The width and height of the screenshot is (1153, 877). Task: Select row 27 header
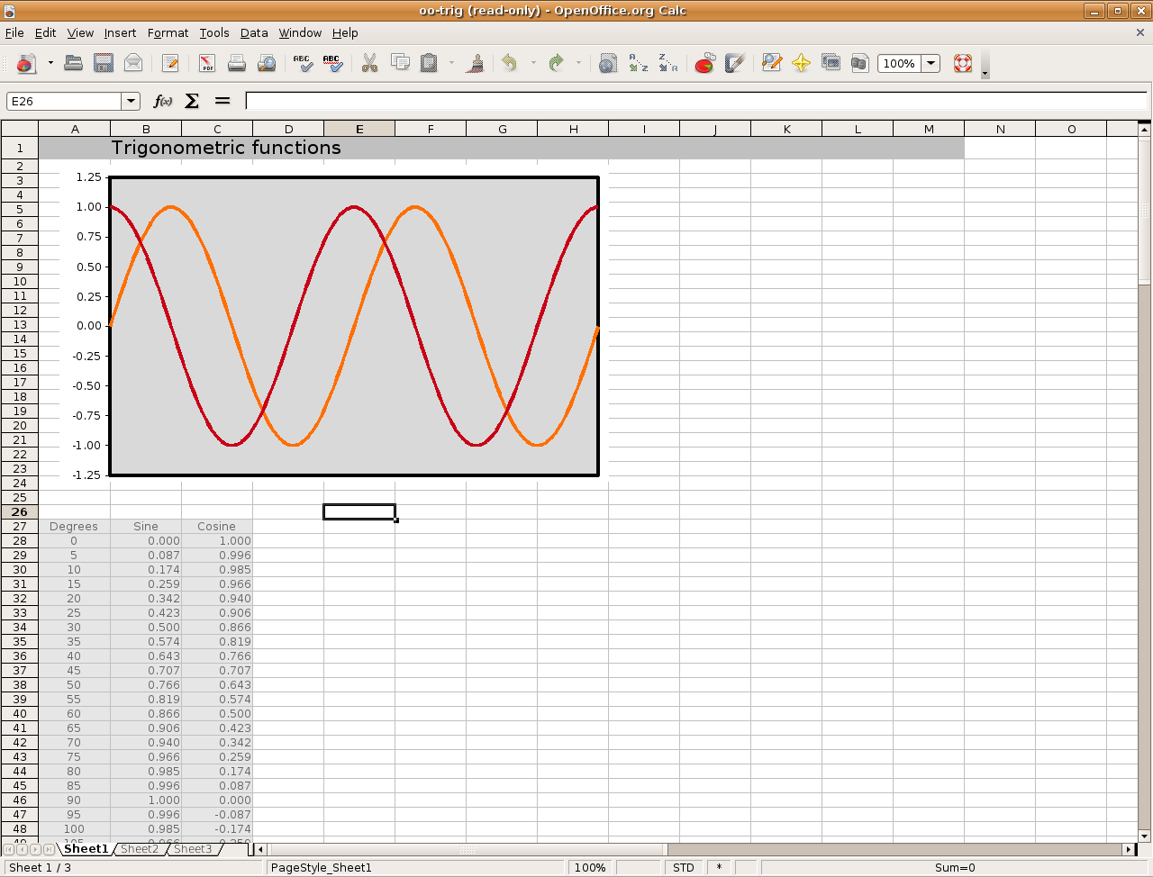pyautogui.click(x=20, y=527)
